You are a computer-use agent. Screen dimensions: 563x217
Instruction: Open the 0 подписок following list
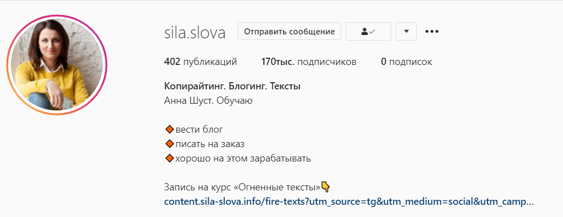tap(406, 62)
